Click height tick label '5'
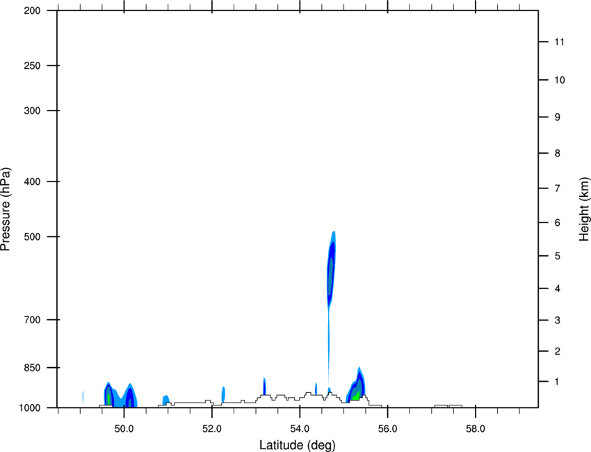 pos(558,257)
